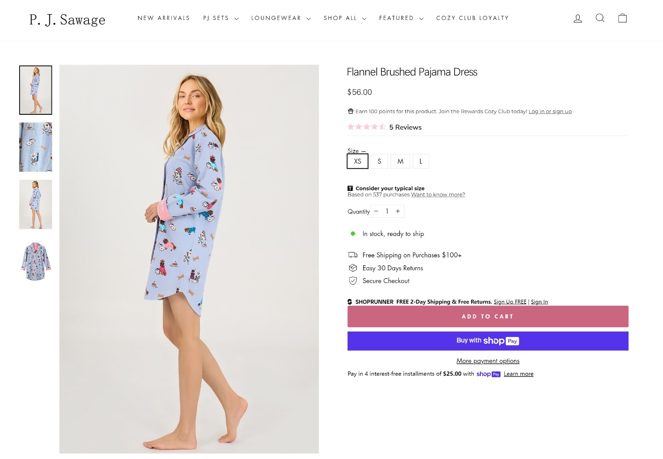Screen dimensions: 663x459
Task: Open More payment options link
Action: 488,361
